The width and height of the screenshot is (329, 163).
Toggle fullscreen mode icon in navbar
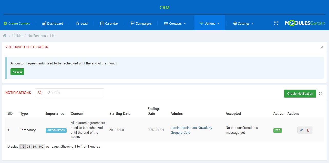coord(276,23)
